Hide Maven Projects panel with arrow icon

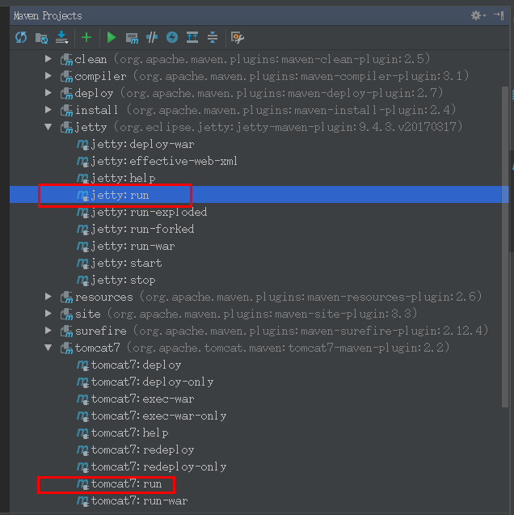tap(499, 15)
